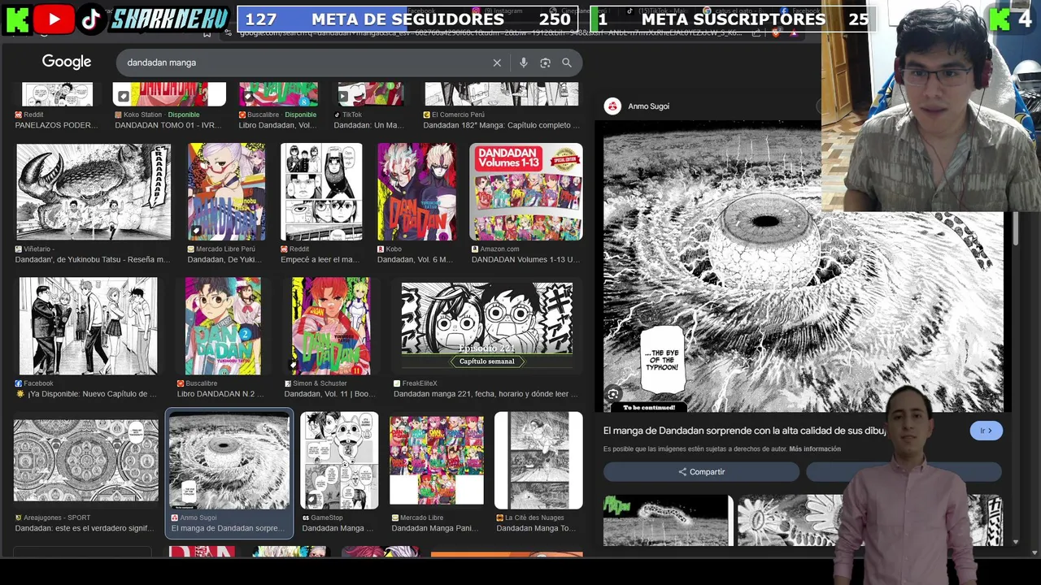Click 'Dandadan: este es el verdadero signif...' title
This screenshot has width=1041, height=585.
[x=85, y=528]
